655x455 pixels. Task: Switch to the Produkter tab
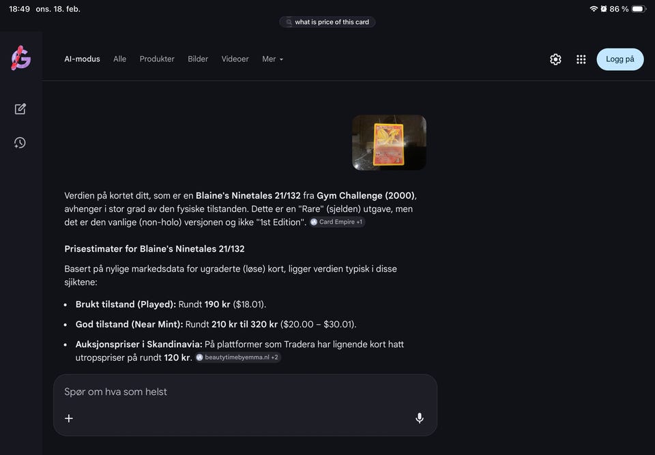157,59
